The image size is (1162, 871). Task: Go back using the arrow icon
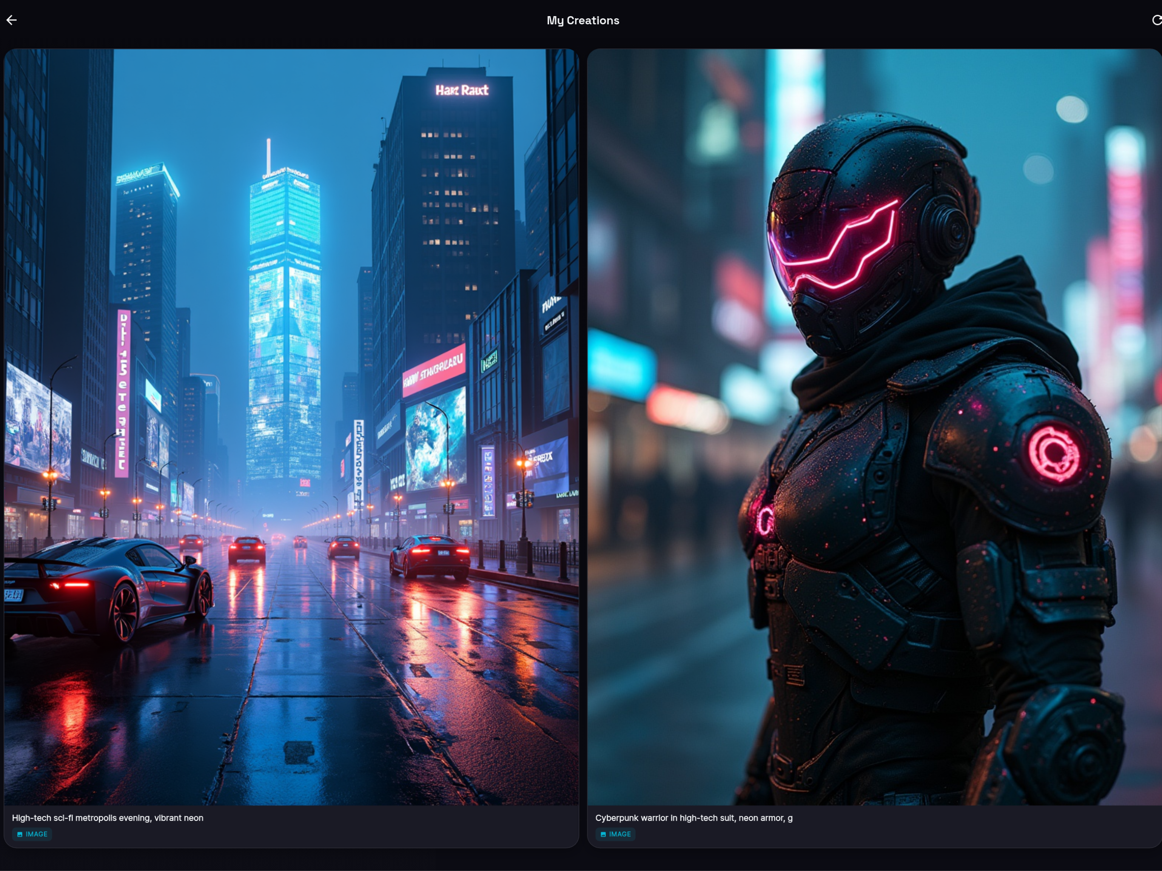11,20
